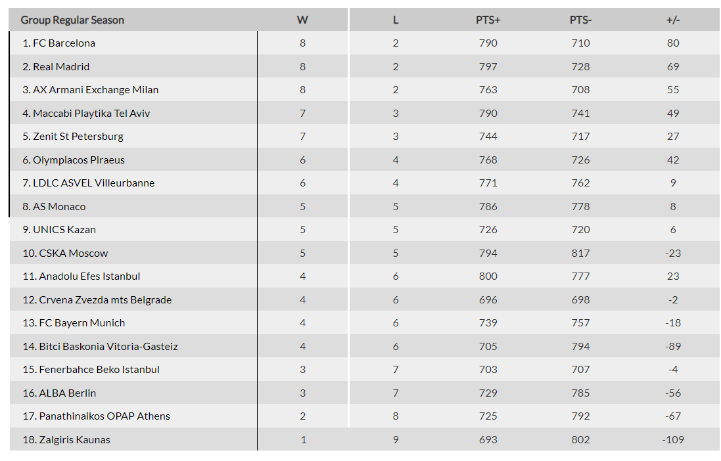Click Crvena Zvezda mts Belgrade entry
The image size is (721, 461).
[105, 300]
